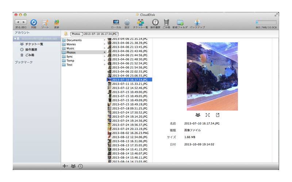The width and height of the screenshot is (292, 182).
Task: Click the date value 2013-10-09 19:14:02
Action: [x=199, y=144]
